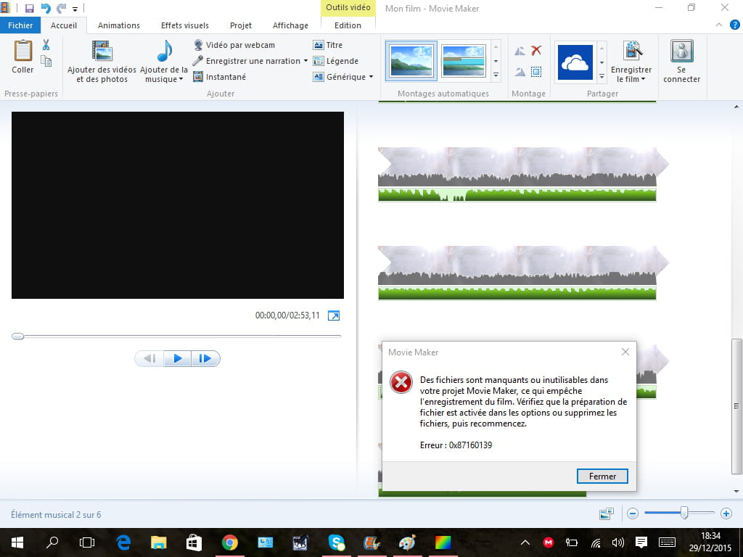Viewport: 743px width, 557px height.
Task: Share to OneDrive cloud icon
Action: click(575, 62)
